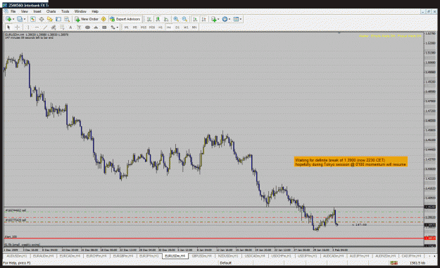Open the Data Window icon
This screenshot has height=268, width=440.
click(42, 19)
